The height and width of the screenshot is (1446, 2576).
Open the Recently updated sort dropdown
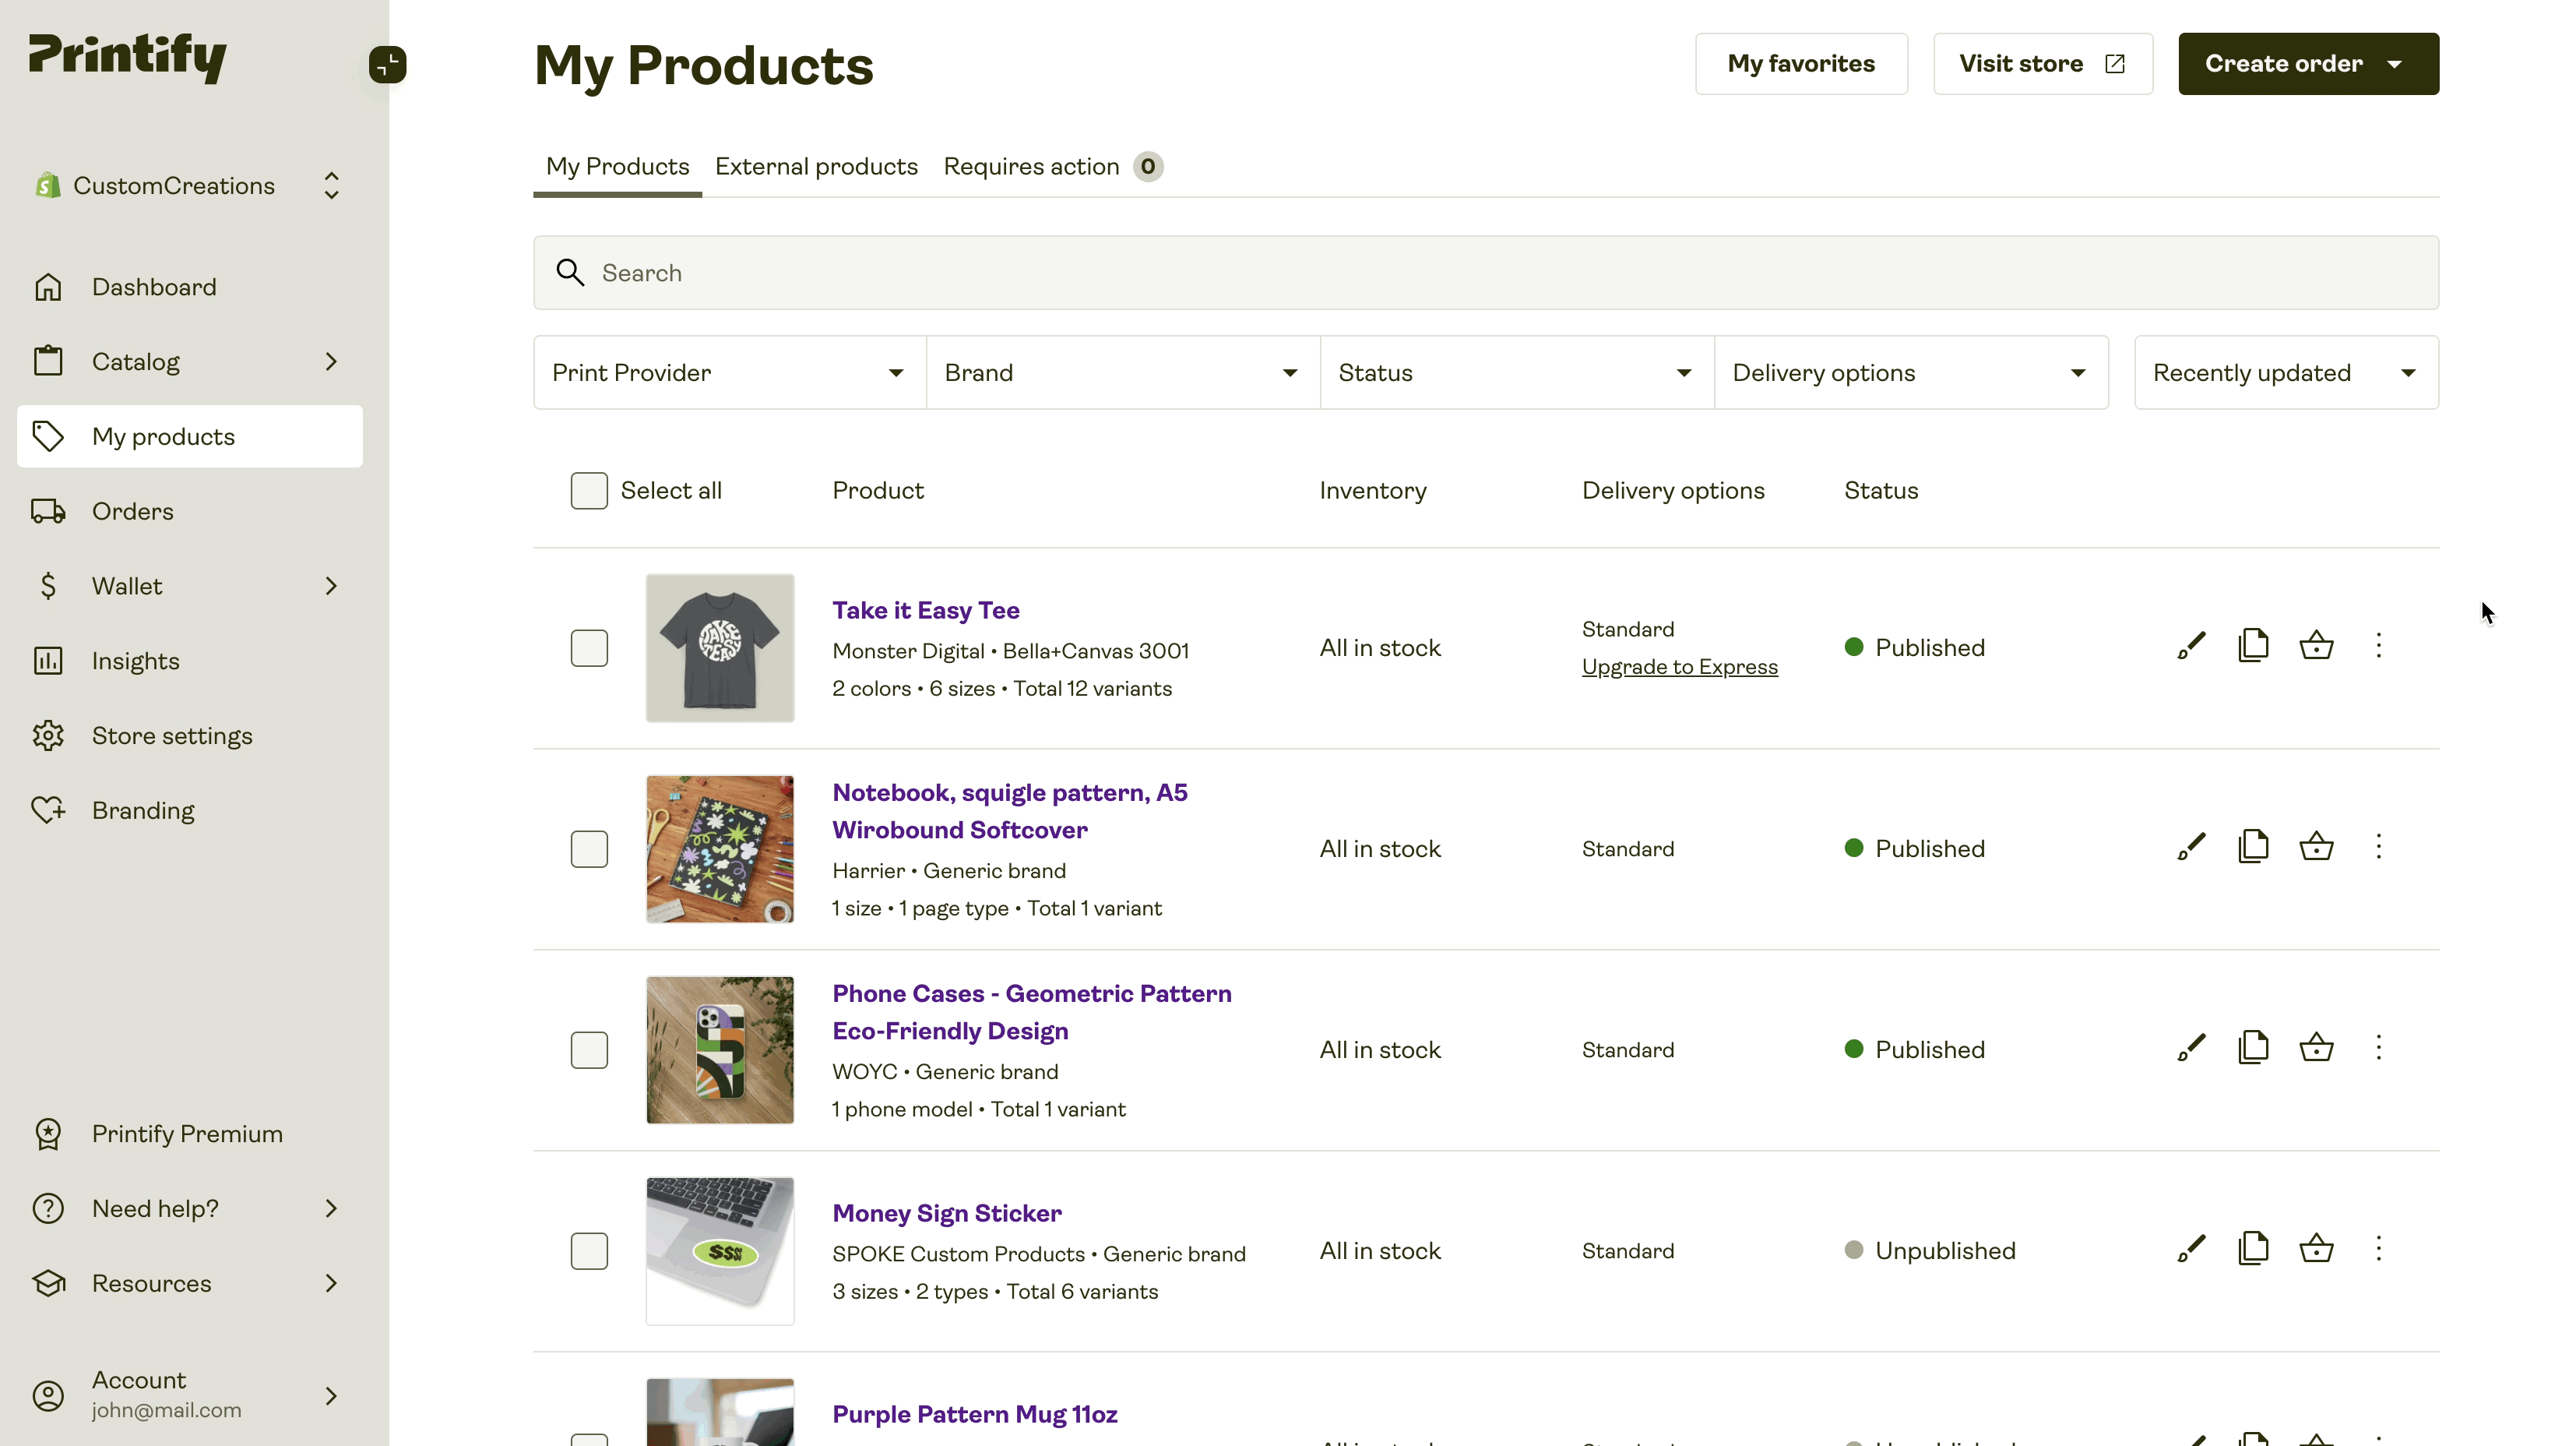(2286, 372)
